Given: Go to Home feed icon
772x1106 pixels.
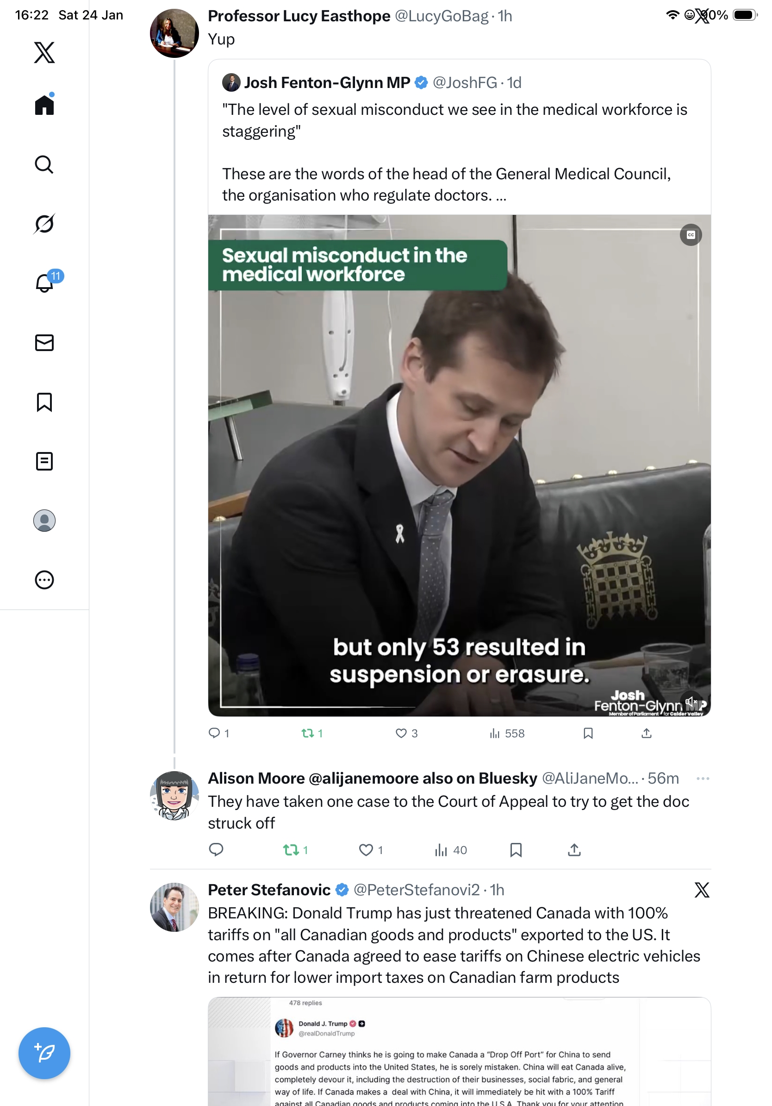Looking at the screenshot, I should (44, 105).
